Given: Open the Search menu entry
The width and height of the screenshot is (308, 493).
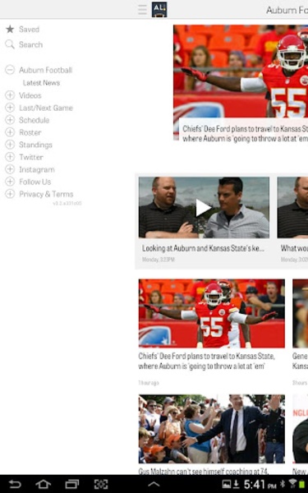Looking at the screenshot, I should click(30, 44).
